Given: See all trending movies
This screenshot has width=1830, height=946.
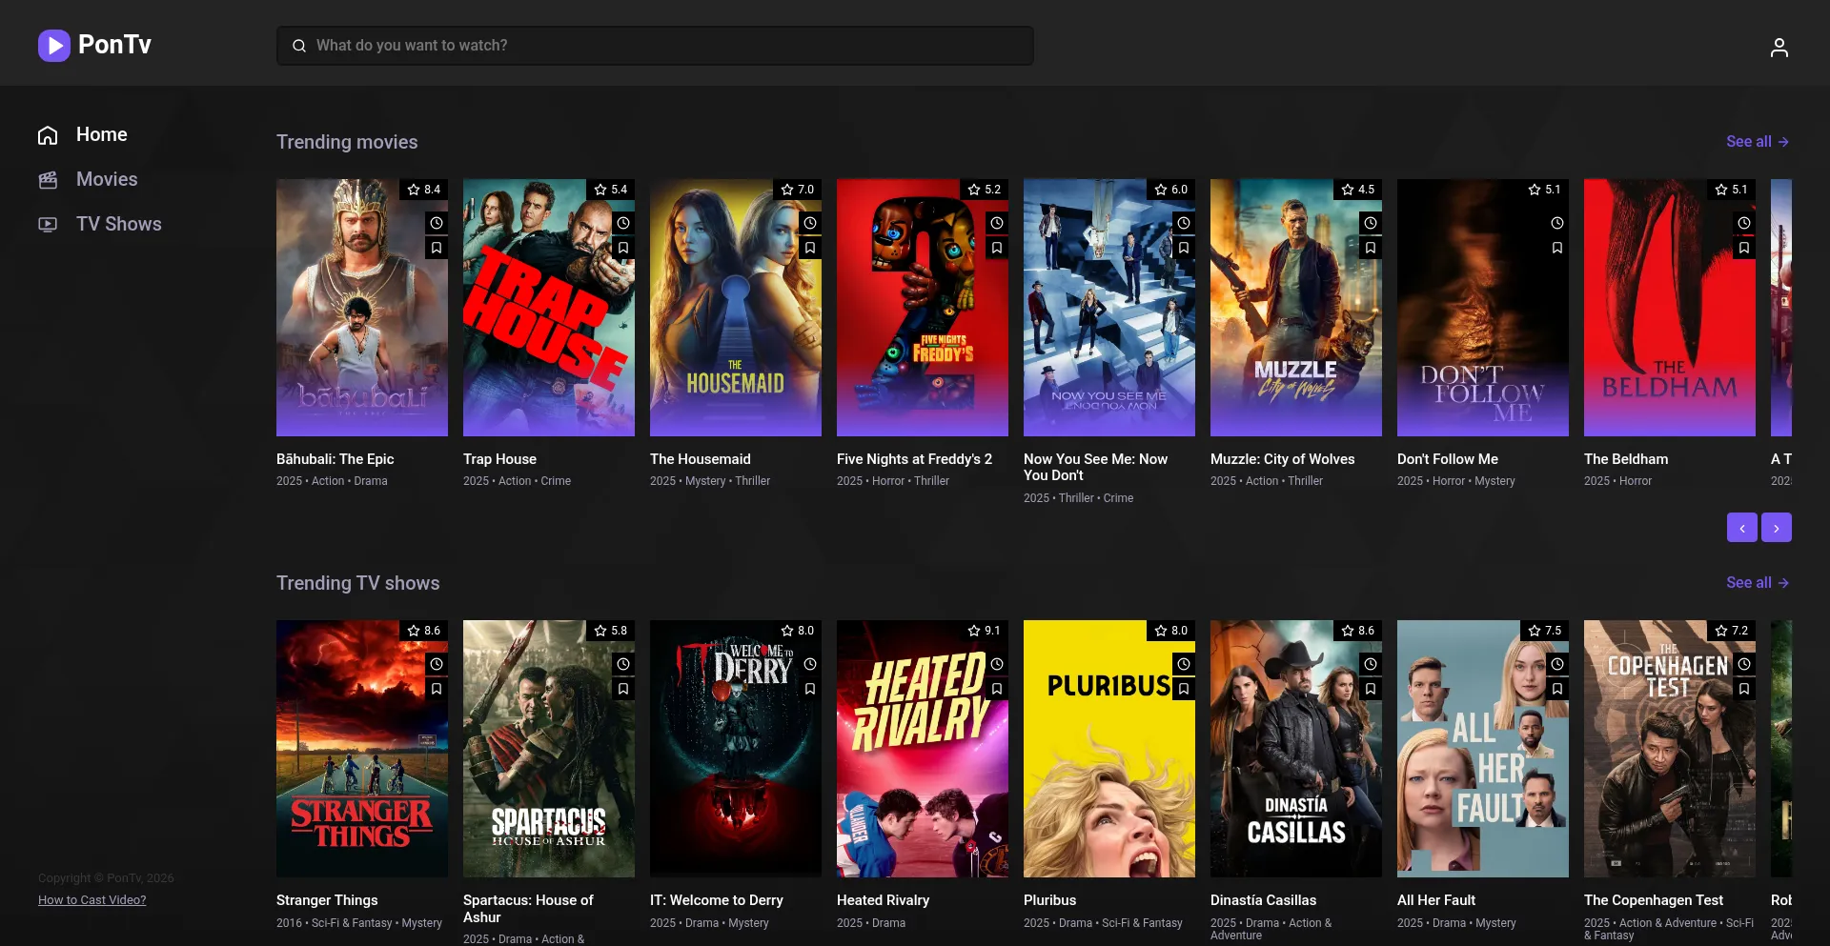Looking at the screenshot, I should (x=1758, y=142).
